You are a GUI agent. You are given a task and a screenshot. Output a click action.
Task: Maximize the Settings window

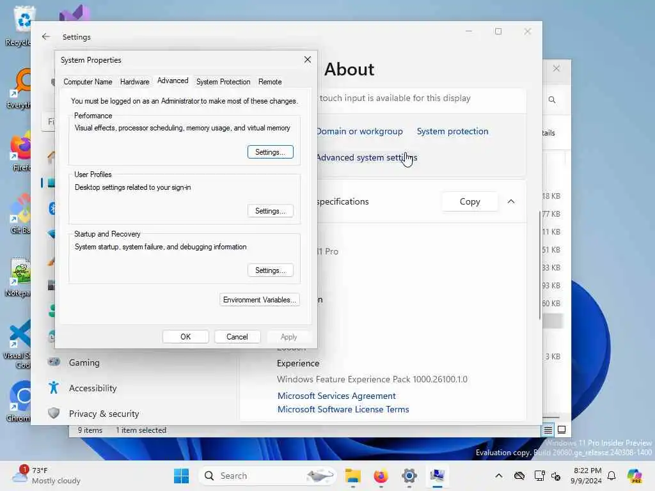[x=498, y=31]
